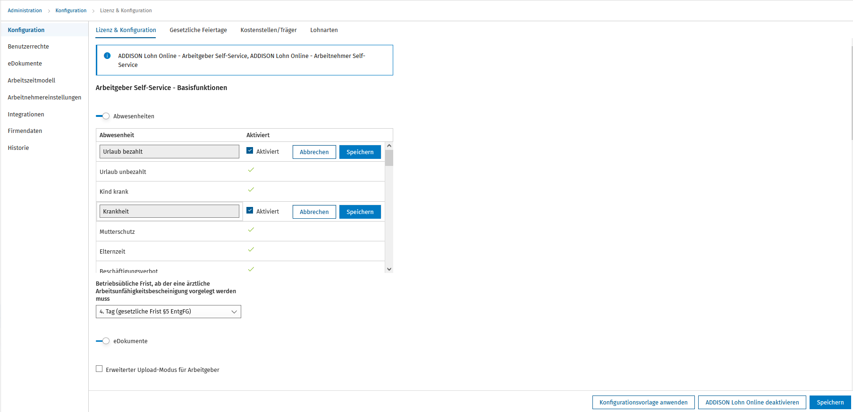Click the Urlaub bezahlt text field

(169, 151)
